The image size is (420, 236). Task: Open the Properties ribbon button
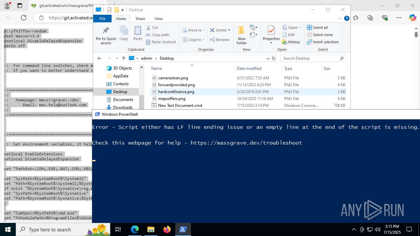[271, 35]
